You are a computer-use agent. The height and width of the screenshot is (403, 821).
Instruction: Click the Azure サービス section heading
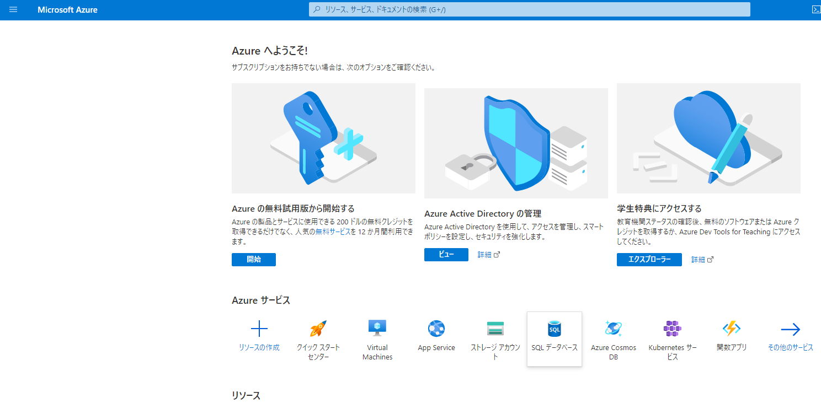point(261,300)
